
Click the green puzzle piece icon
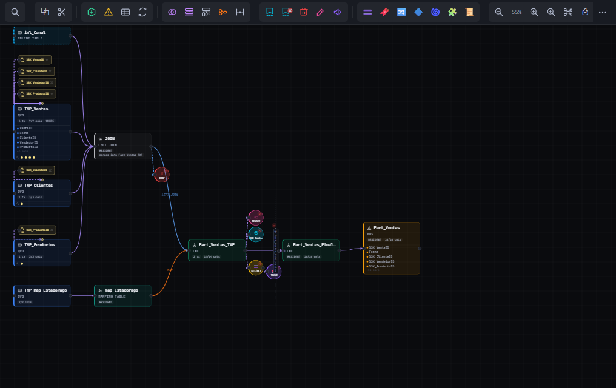point(452,12)
